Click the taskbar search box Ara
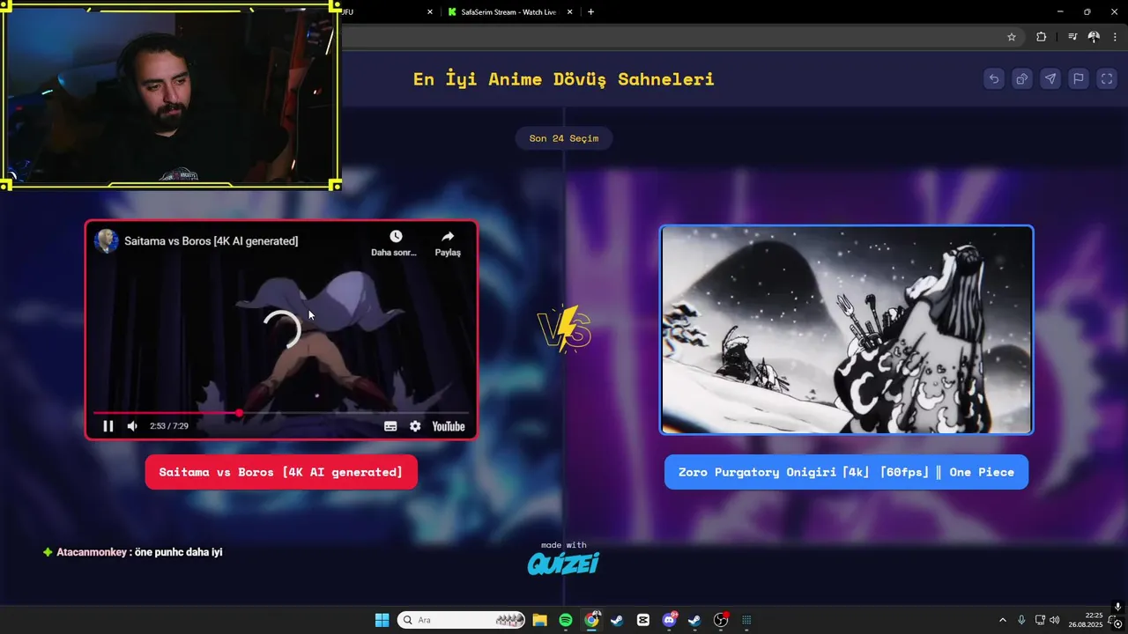 [x=461, y=620]
